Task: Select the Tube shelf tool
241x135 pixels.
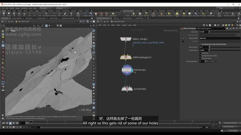Action: click(14, 14)
